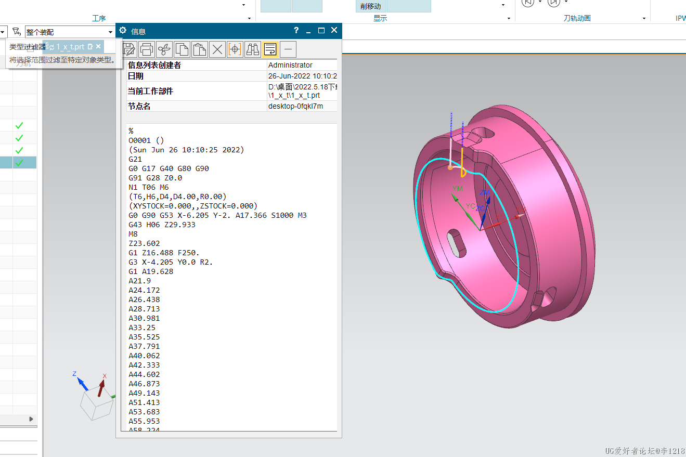Click the (T6,H6,D4,D4.00,R0.00) comment line
Screen dimensions: 686x457
point(177,197)
